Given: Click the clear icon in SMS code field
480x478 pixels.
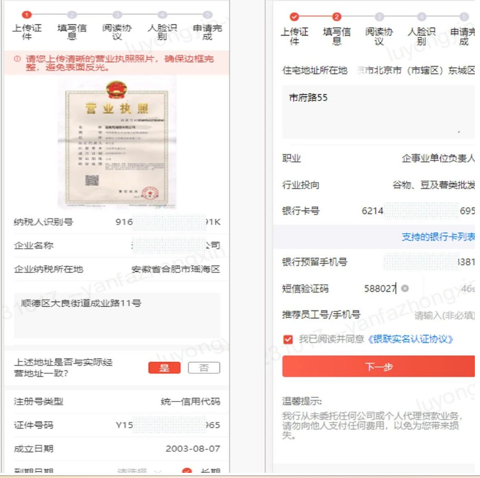Looking at the screenshot, I should click(x=405, y=289).
